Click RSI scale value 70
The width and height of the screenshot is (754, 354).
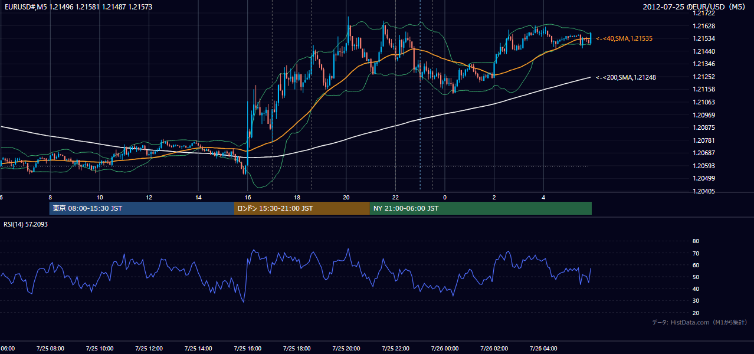(x=696, y=253)
